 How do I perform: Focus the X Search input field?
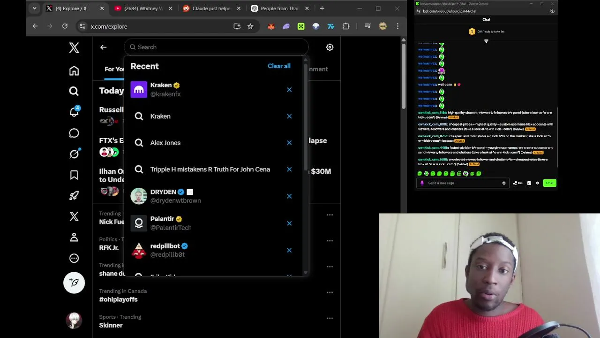[217, 47]
